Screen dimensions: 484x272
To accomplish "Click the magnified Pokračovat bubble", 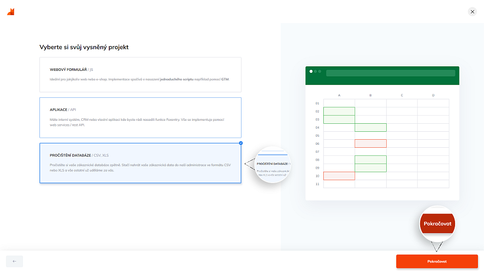I will pyautogui.click(x=438, y=224).
